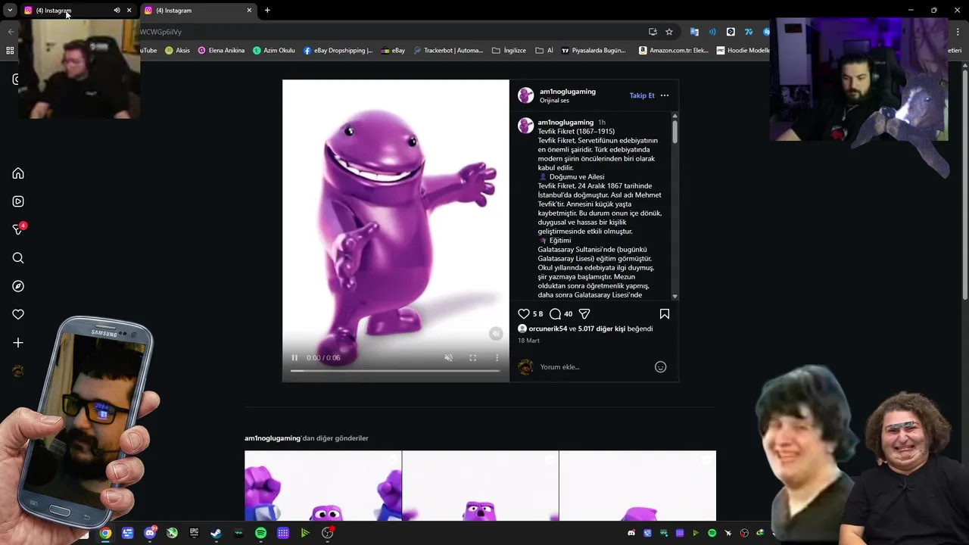Screen dimensions: 969x545
Task: Open orcunerik54 liker profile
Action: point(547,329)
